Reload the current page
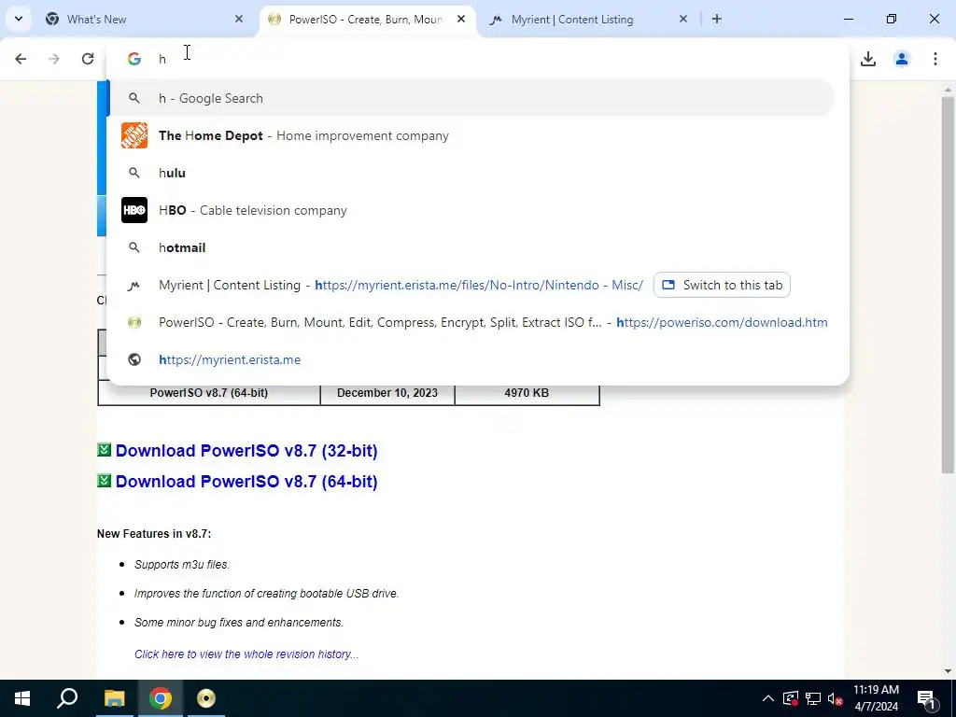Viewport: 956px width, 717px height. click(x=88, y=59)
